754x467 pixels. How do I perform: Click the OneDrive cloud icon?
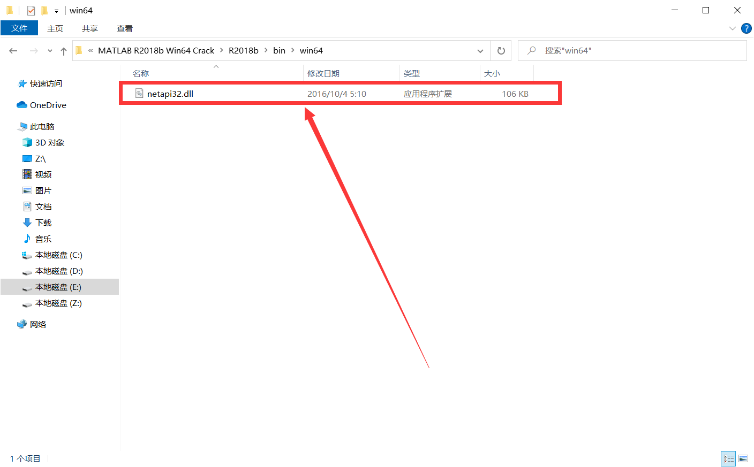(x=22, y=105)
